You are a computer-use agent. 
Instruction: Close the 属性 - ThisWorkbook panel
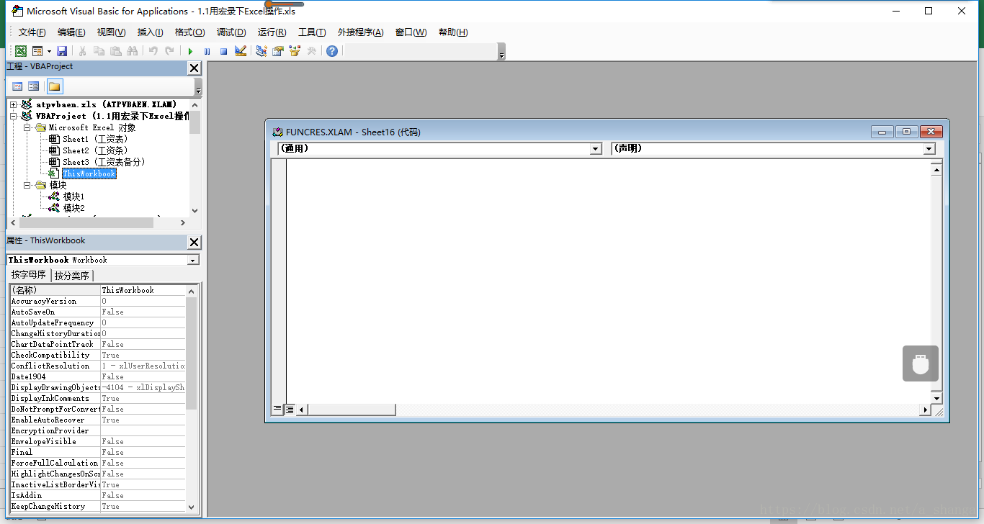coord(194,243)
